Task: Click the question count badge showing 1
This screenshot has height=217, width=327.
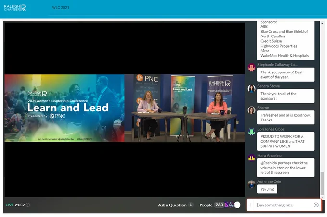Action: [x=190, y=205]
